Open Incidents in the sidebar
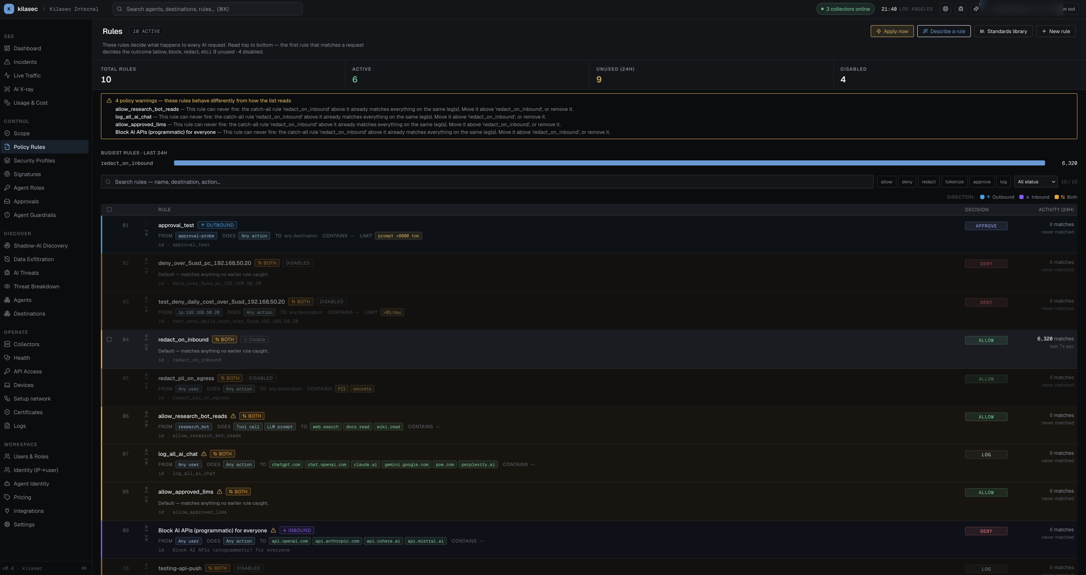1086x575 pixels. tap(44, 62)
